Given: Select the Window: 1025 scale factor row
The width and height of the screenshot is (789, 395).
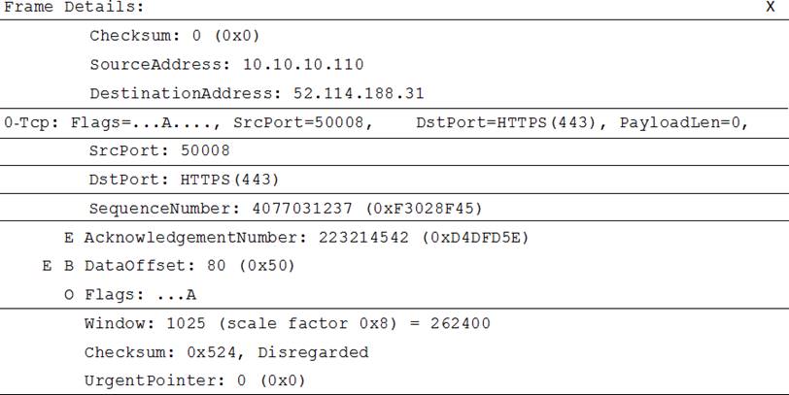Looking at the screenshot, I should 287,323.
